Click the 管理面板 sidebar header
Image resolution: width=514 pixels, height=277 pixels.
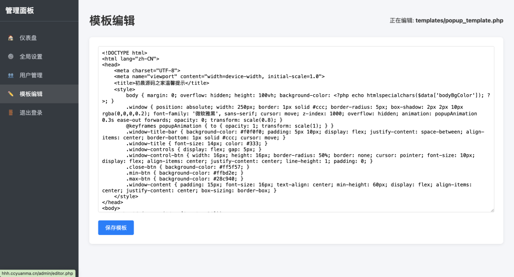(20, 10)
